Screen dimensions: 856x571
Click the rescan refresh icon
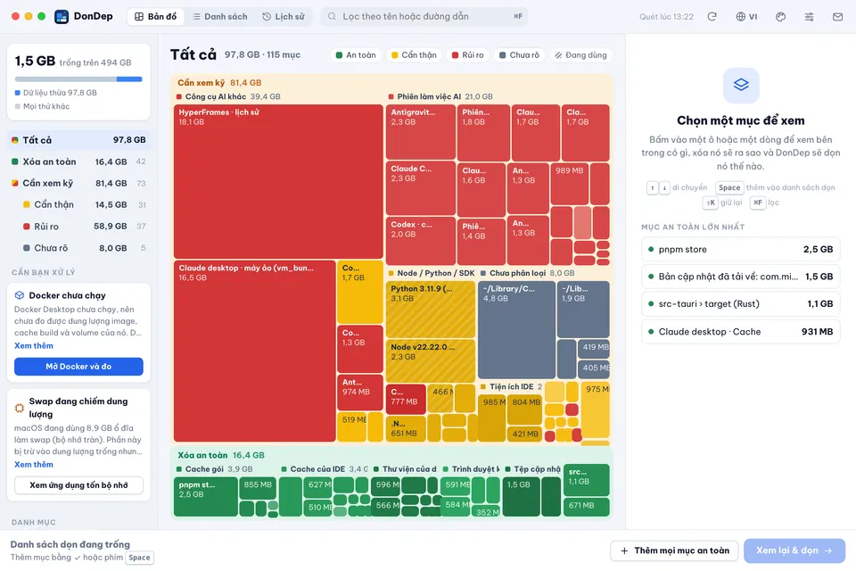pyautogui.click(x=712, y=16)
